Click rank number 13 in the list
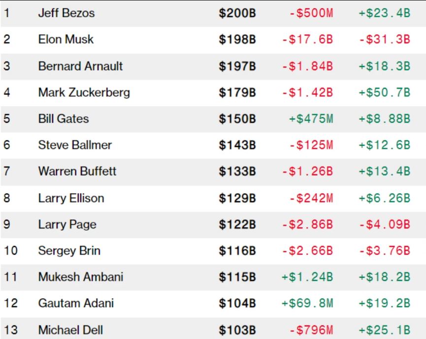The image size is (426, 339). (10, 330)
